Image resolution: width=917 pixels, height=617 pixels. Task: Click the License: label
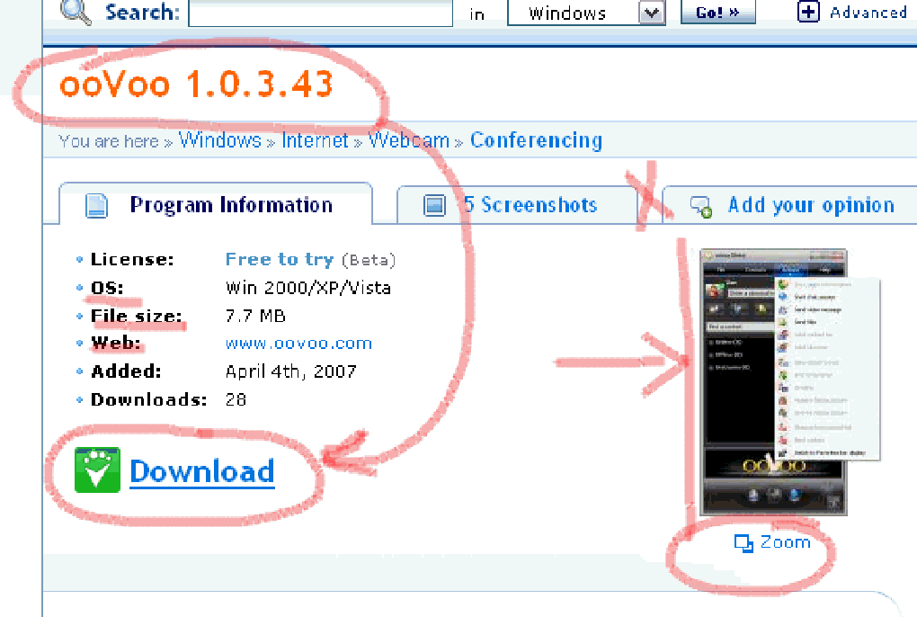click(132, 260)
